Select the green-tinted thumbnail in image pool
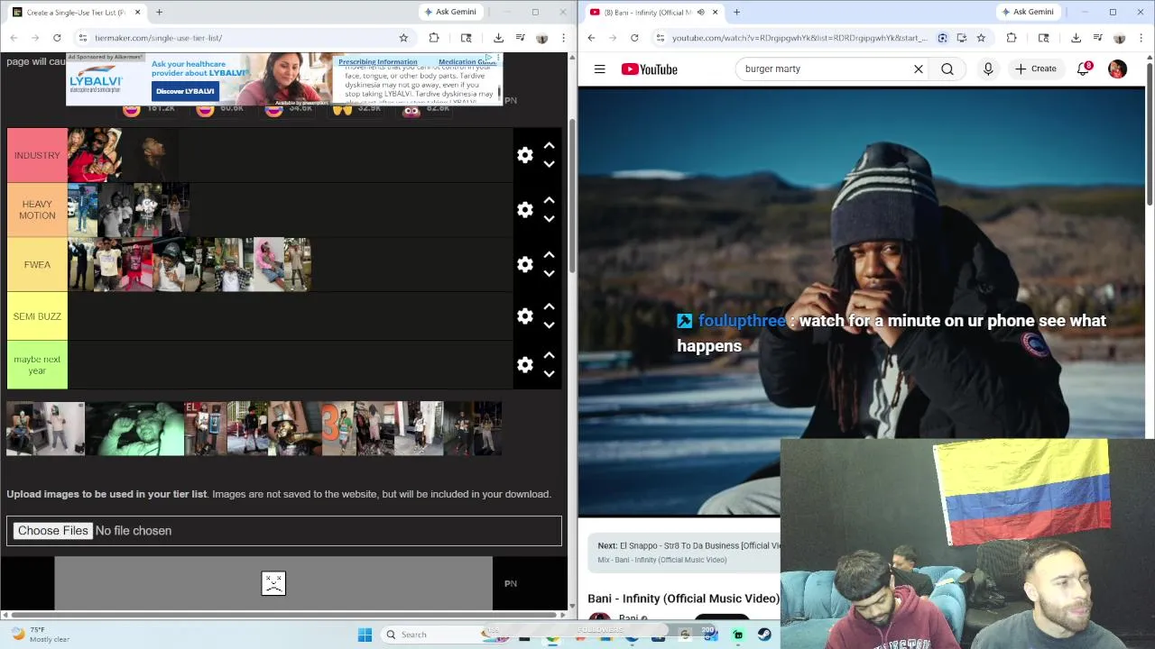 (134, 428)
